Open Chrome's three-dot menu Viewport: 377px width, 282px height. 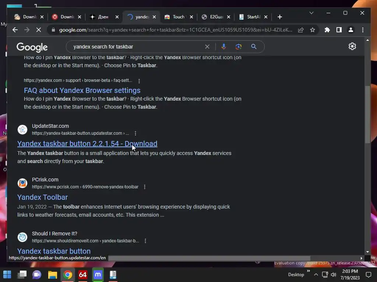pyautogui.click(x=363, y=30)
